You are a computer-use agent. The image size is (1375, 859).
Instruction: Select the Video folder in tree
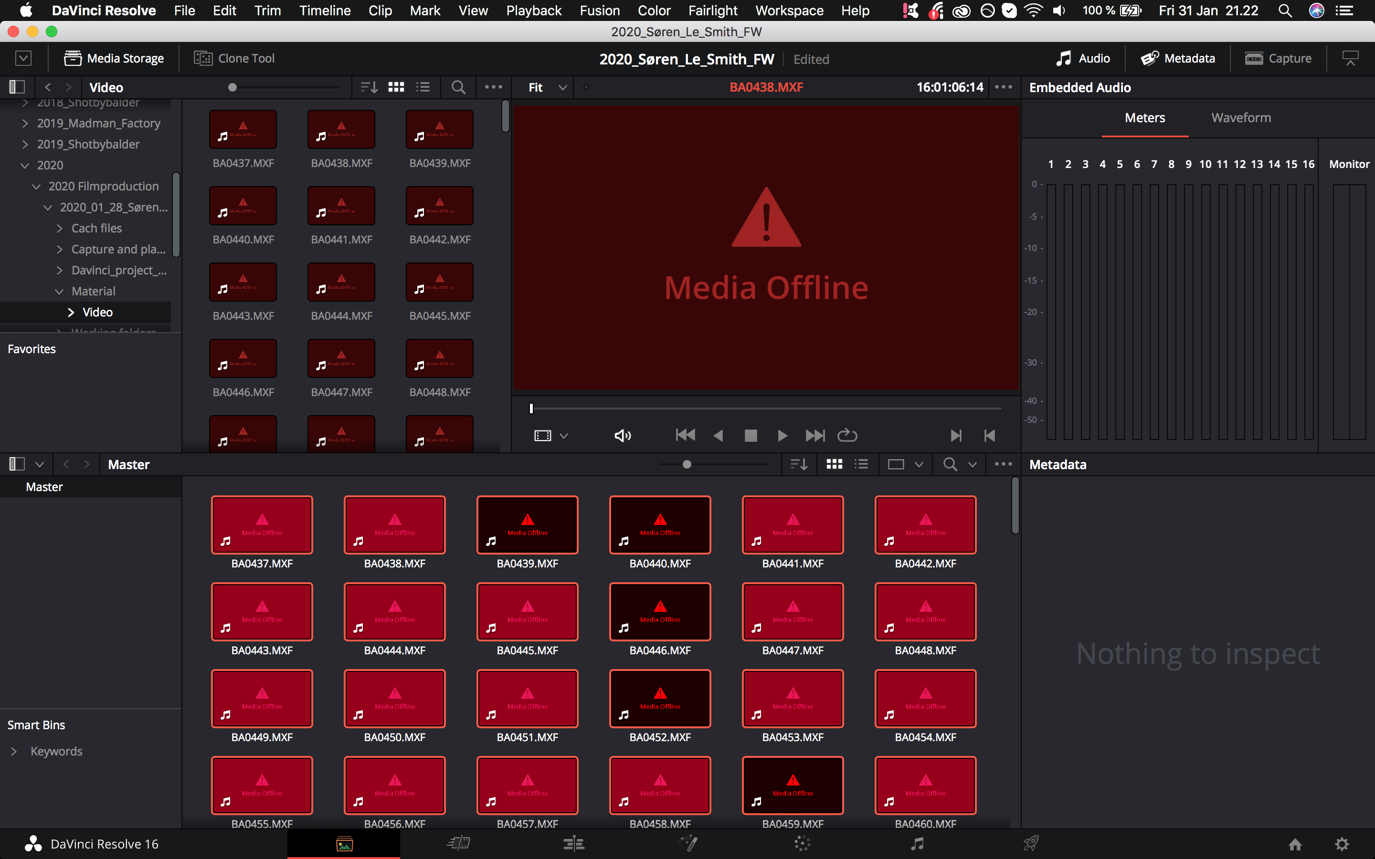click(85, 313)
